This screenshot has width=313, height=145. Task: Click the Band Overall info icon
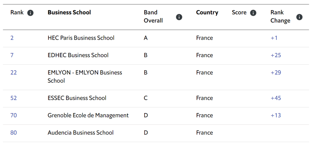[179, 17]
